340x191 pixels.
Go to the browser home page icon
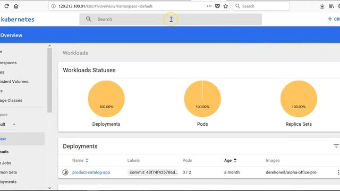(16, 6)
